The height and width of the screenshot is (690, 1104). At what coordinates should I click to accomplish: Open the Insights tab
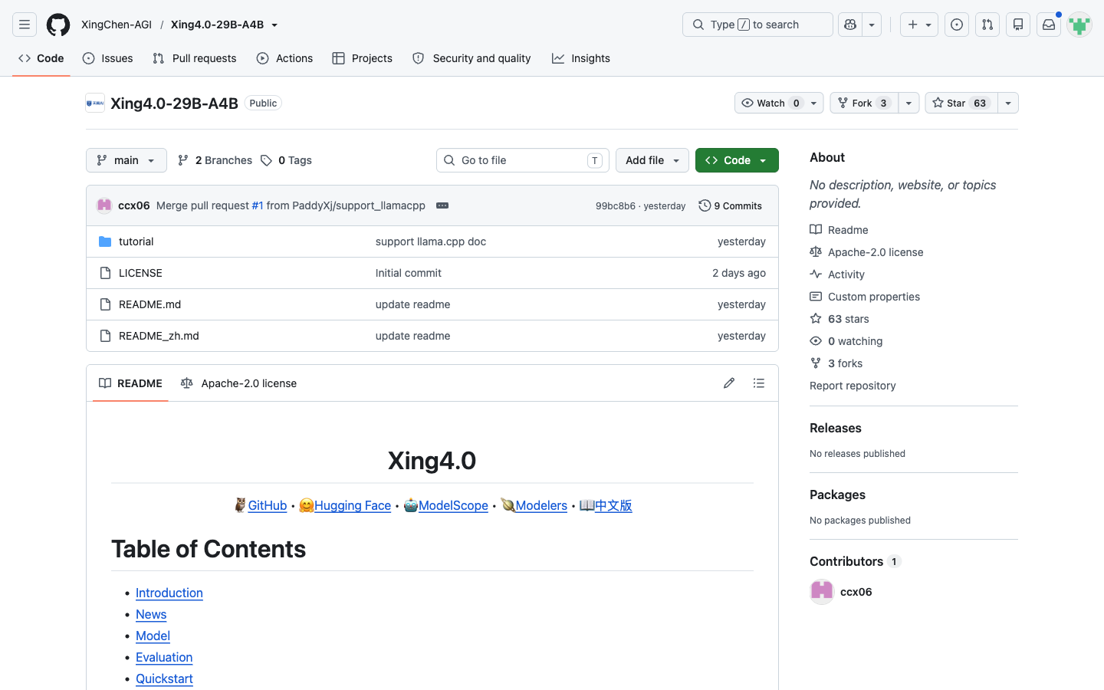(581, 58)
